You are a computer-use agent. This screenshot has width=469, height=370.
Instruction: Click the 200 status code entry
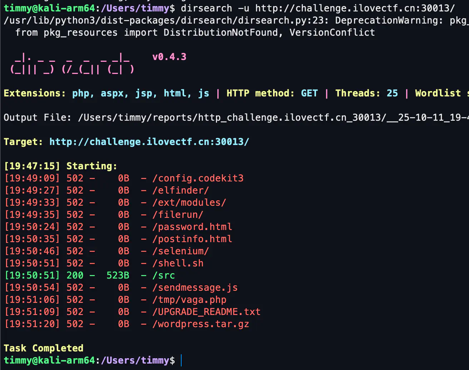(75, 275)
